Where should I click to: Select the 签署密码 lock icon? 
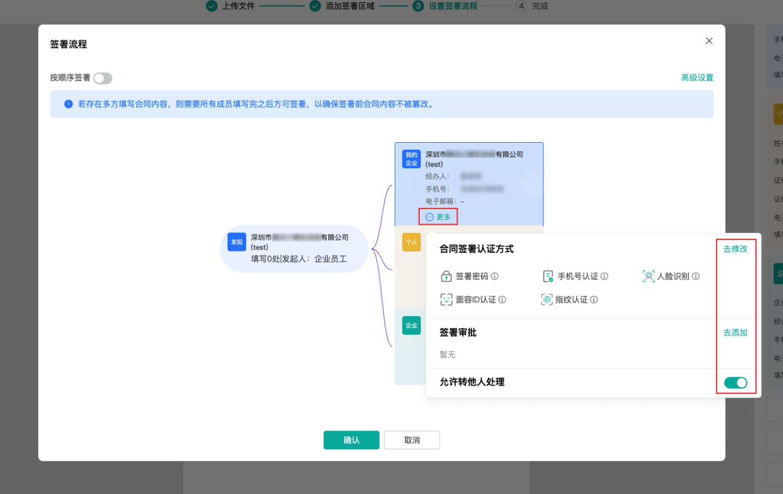[446, 276]
